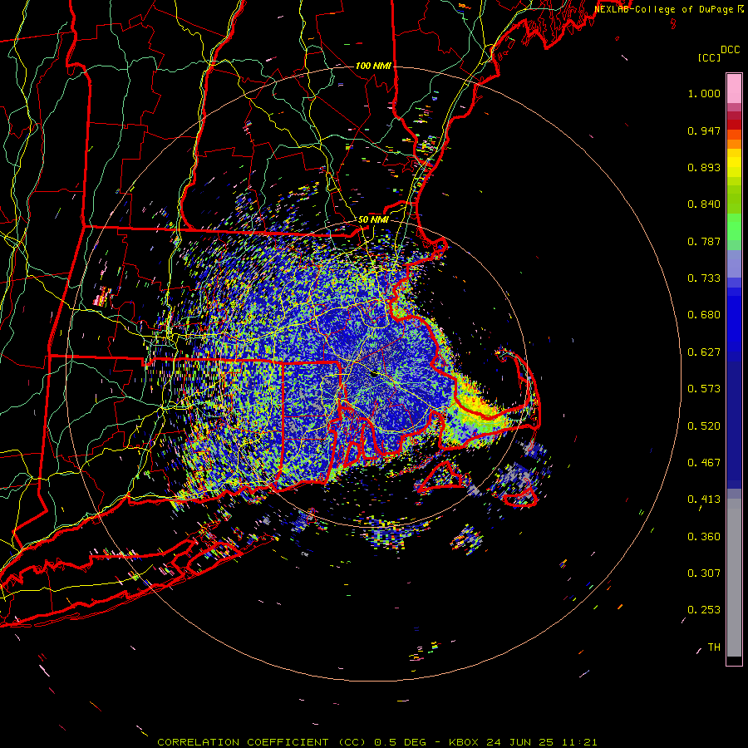Click the 0.573 scale value
Image resolution: width=748 pixels, height=748 pixels.
[704, 389]
